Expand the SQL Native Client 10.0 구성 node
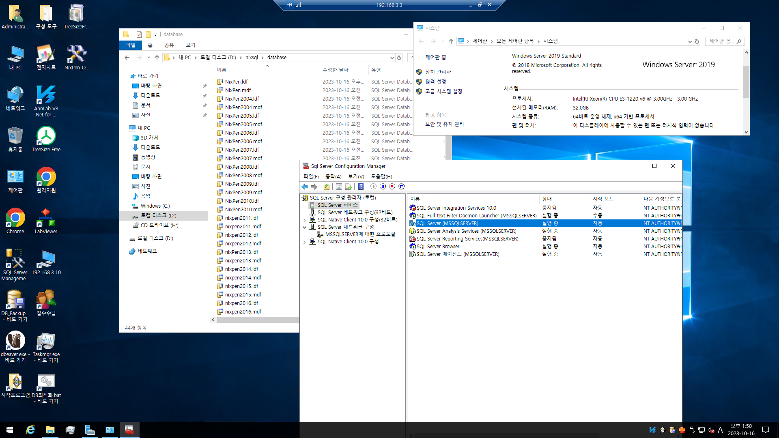 (x=305, y=242)
